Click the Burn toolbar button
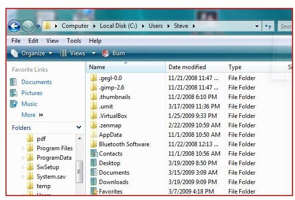295x200 pixels. point(113,53)
